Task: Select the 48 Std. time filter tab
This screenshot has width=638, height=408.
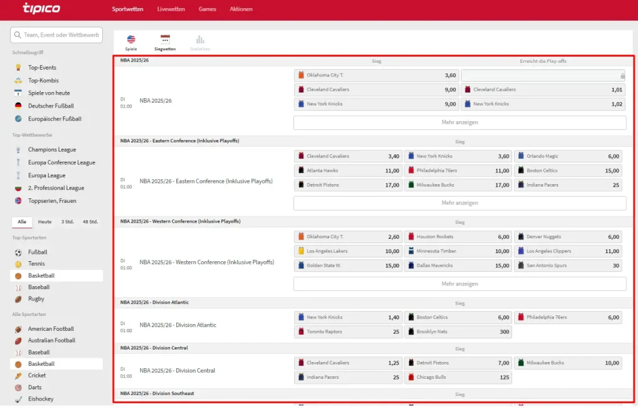Action: coord(90,222)
